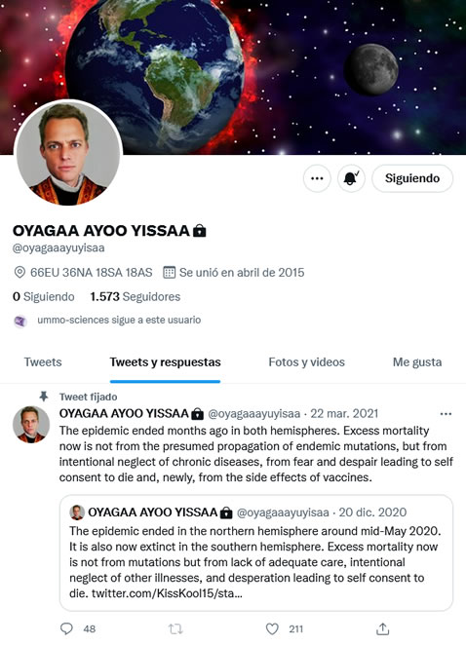Open the quoted tweet from 20 dic. 2020
466x645 pixels.
coord(256,552)
